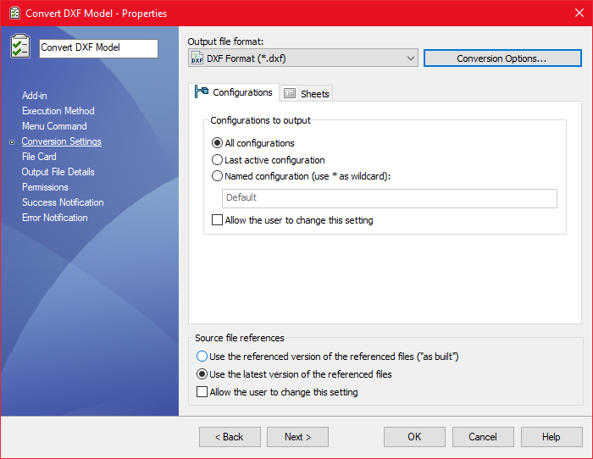Open the File Card page
This screenshot has height=459, width=593.
click(x=39, y=157)
